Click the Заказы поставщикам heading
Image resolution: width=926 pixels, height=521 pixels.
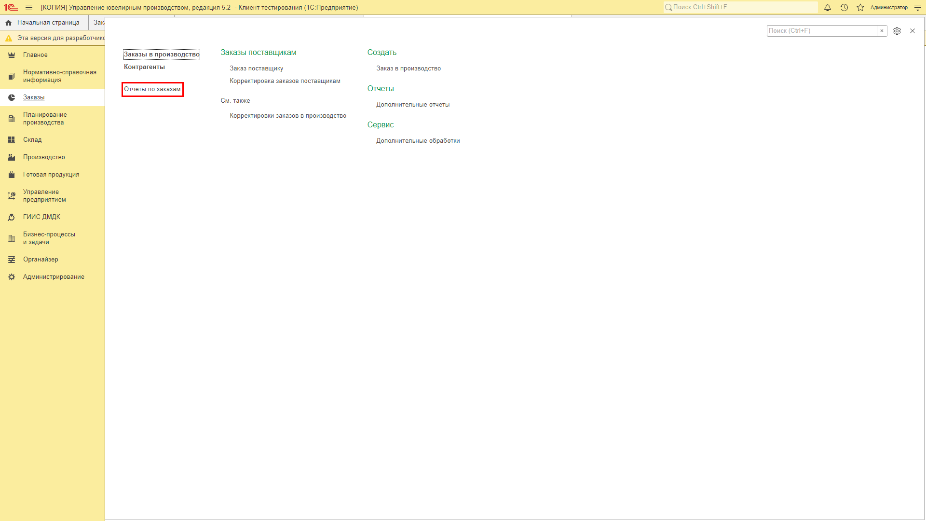[x=259, y=53]
